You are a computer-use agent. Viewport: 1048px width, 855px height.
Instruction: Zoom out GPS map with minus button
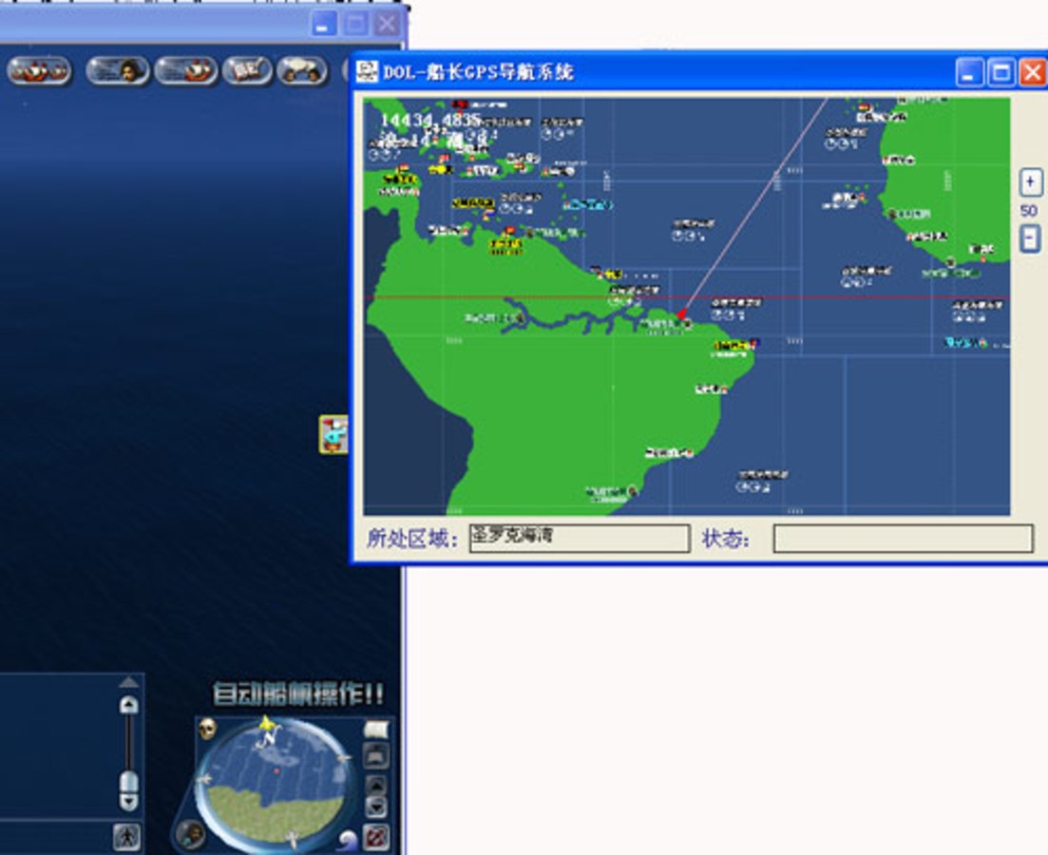point(1030,238)
